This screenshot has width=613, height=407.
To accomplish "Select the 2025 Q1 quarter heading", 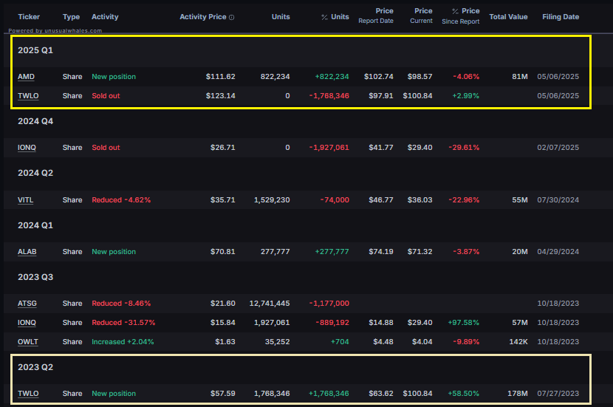I will click(x=35, y=50).
